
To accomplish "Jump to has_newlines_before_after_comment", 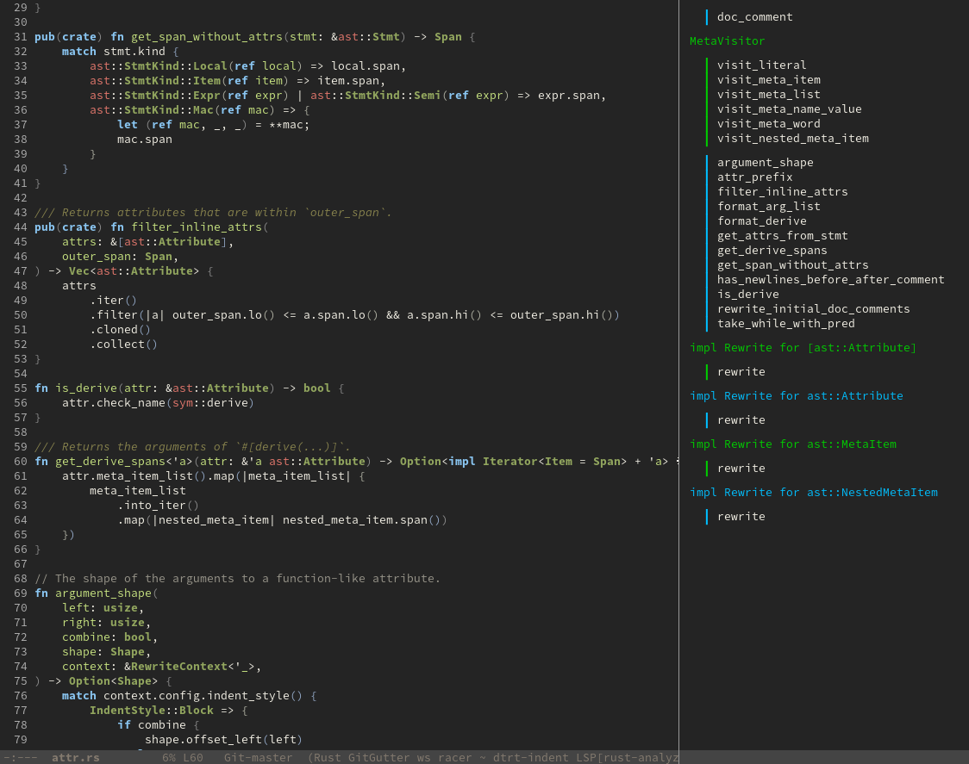I will point(830,280).
